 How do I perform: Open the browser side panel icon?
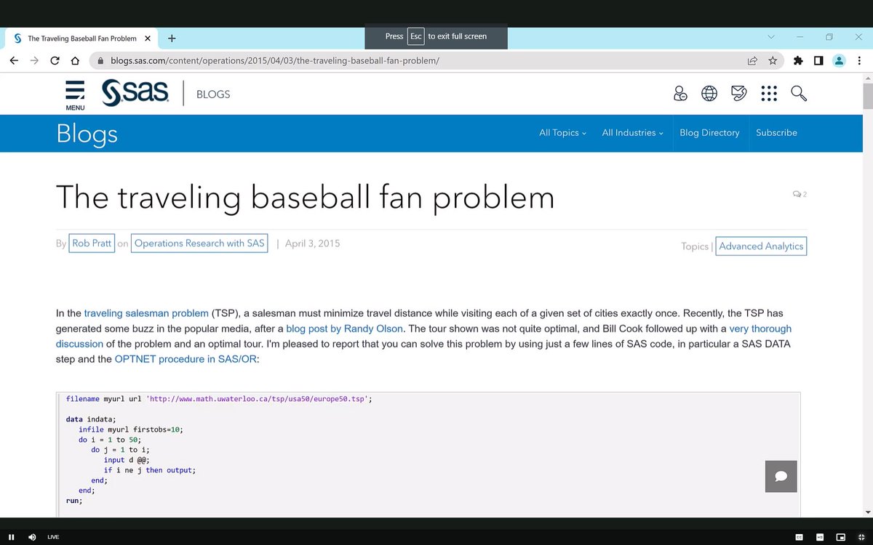point(818,61)
